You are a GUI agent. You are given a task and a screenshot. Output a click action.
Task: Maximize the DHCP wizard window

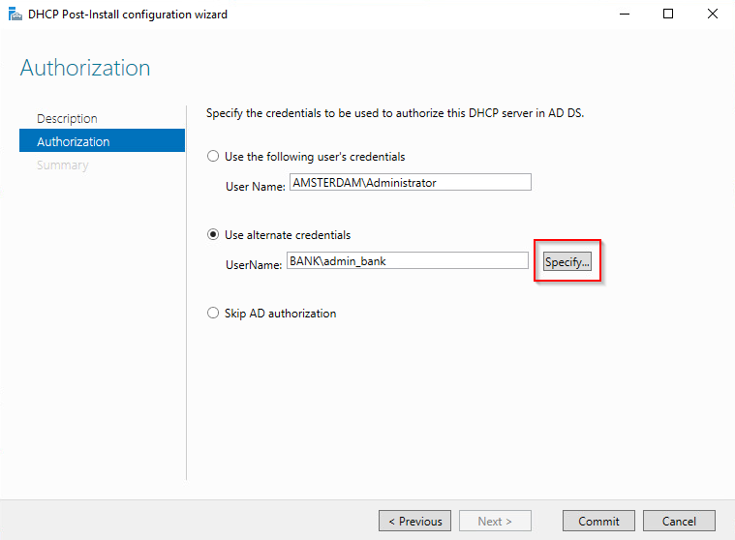coord(668,15)
